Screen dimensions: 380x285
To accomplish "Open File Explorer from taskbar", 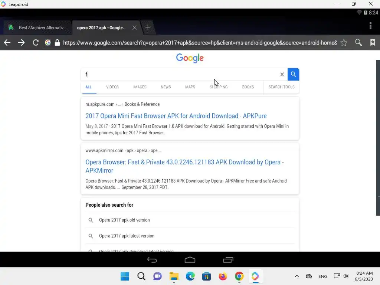I will click(x=174, y=276).
